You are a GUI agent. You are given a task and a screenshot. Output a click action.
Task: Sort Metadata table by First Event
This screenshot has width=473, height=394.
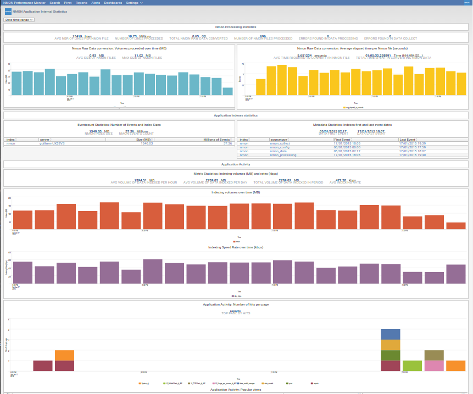343,140
